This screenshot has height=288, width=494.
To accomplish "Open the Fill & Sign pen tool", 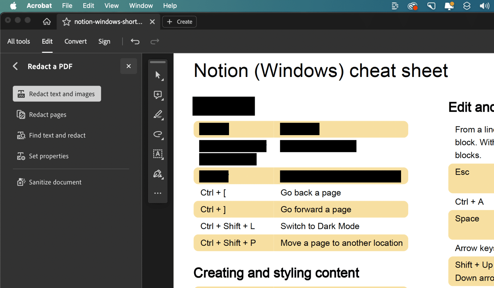I will tap(158, 174).
